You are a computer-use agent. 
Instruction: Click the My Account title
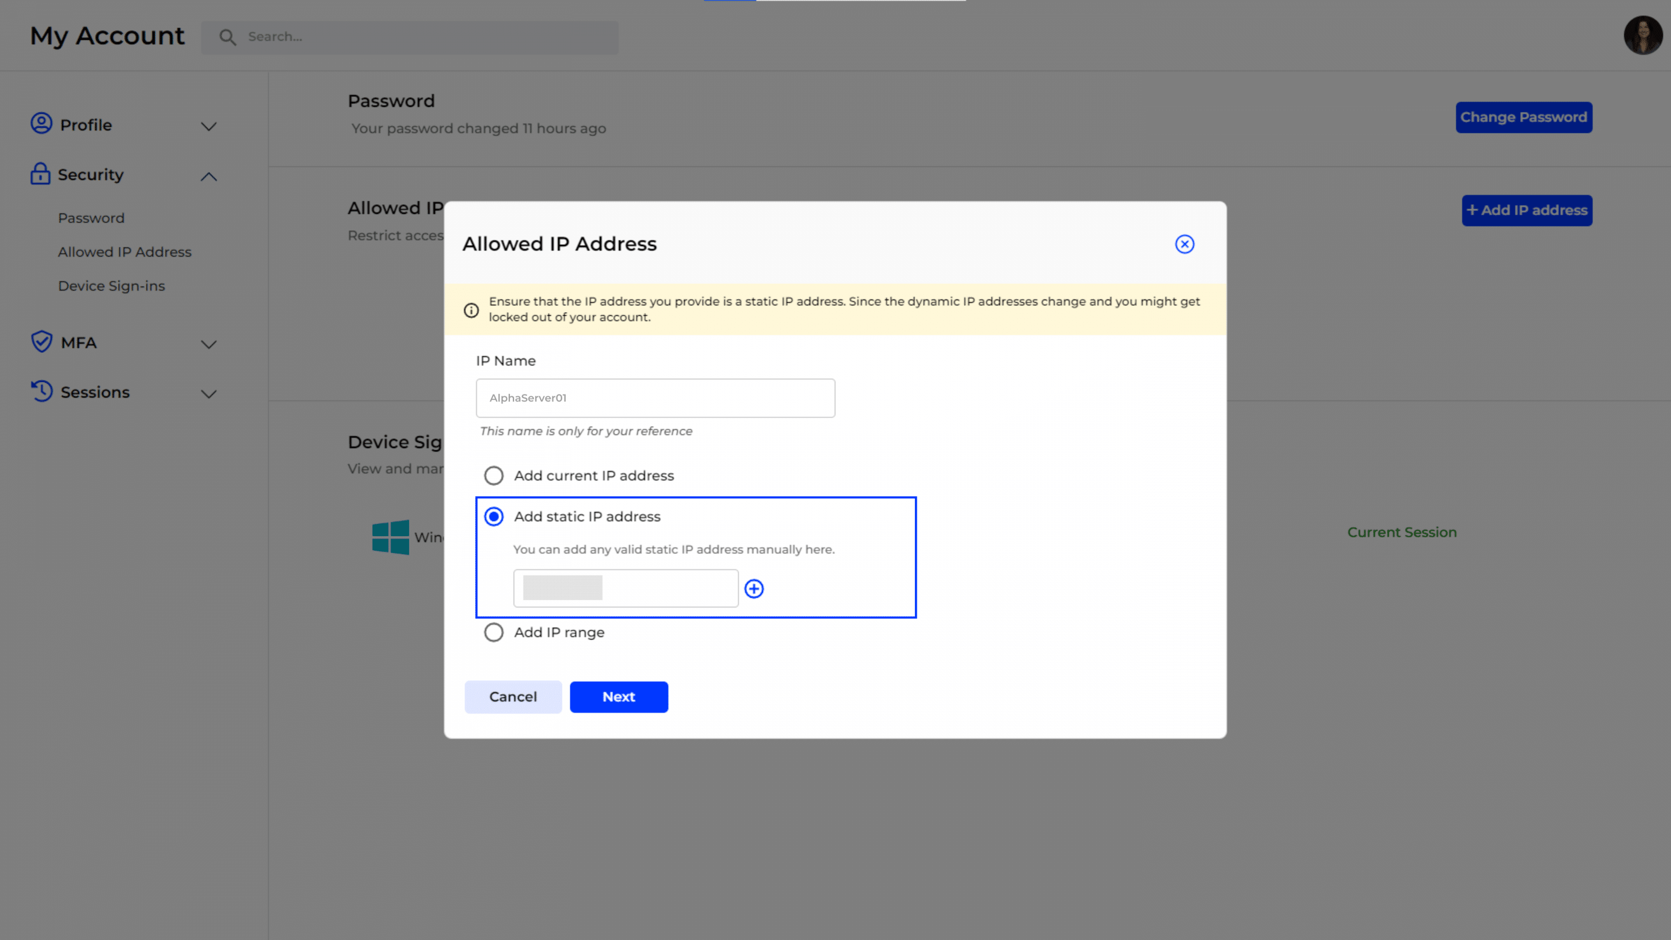click(107, 35)
